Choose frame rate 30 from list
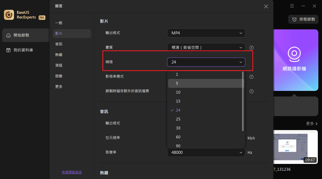The width and height of the screenshot is (322, 179). (x=205, y=128)
